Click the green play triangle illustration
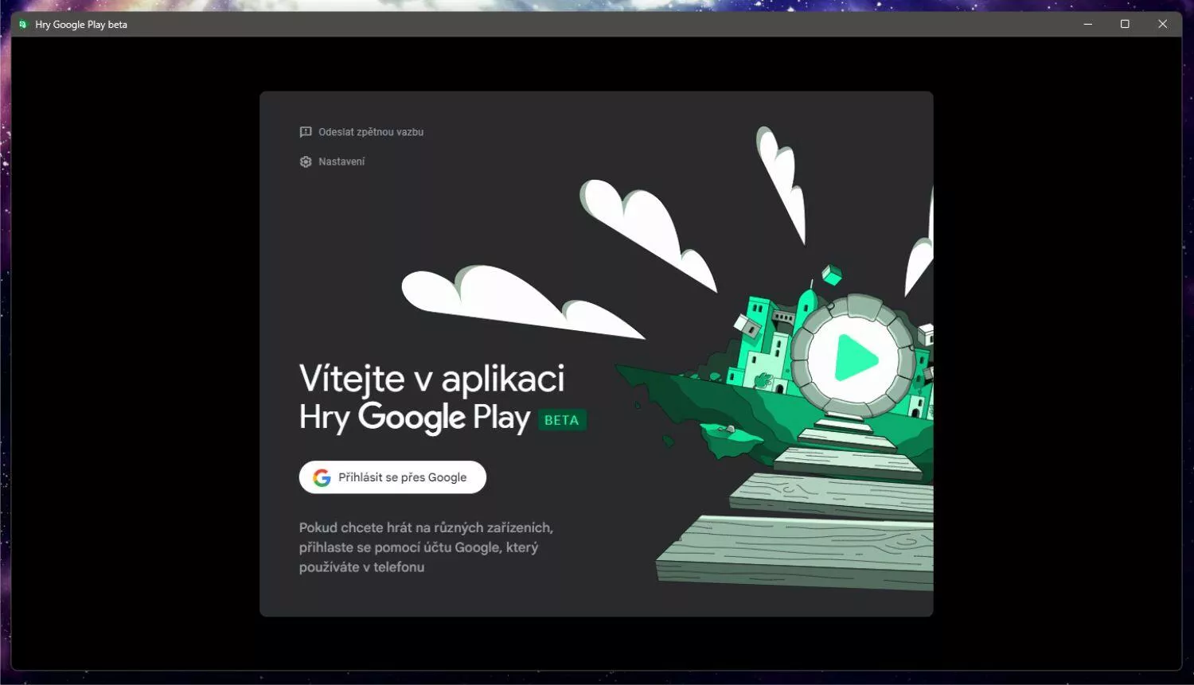The width and height of the screenshot is (1194, 685). [855, 359]
